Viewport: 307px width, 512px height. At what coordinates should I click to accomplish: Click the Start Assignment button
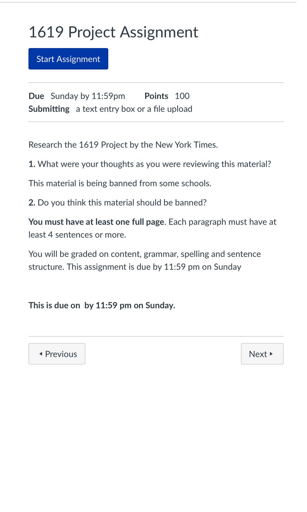tap(68, 59)
